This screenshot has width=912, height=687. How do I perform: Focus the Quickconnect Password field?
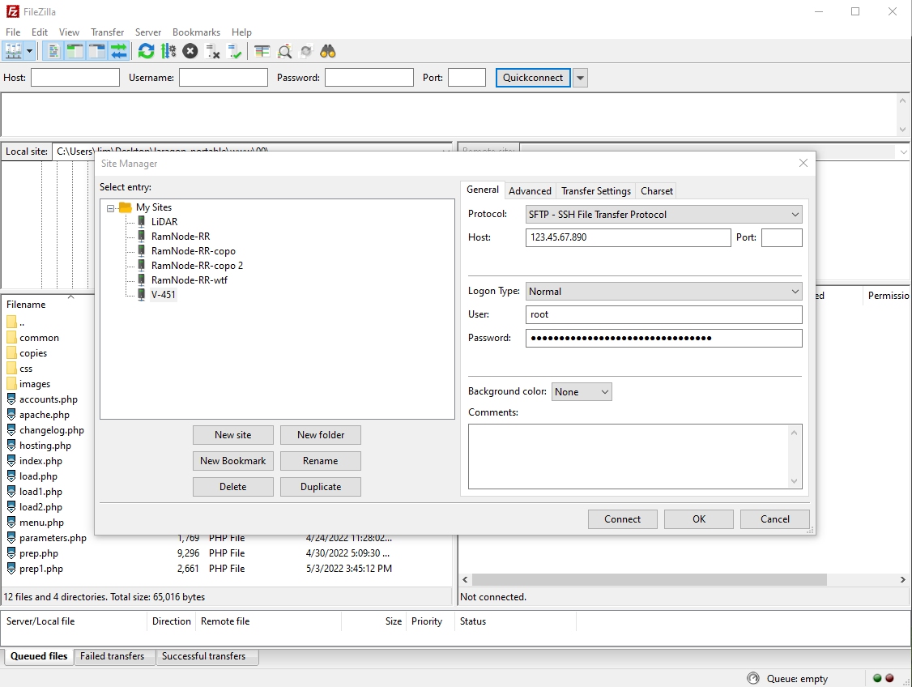coord(369,77)
